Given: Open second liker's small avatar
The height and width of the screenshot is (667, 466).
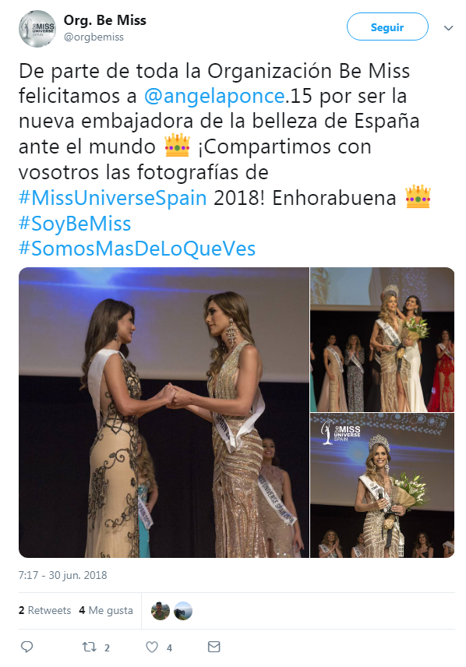Looking at the screenshot, I should click(x=183, y=611).
